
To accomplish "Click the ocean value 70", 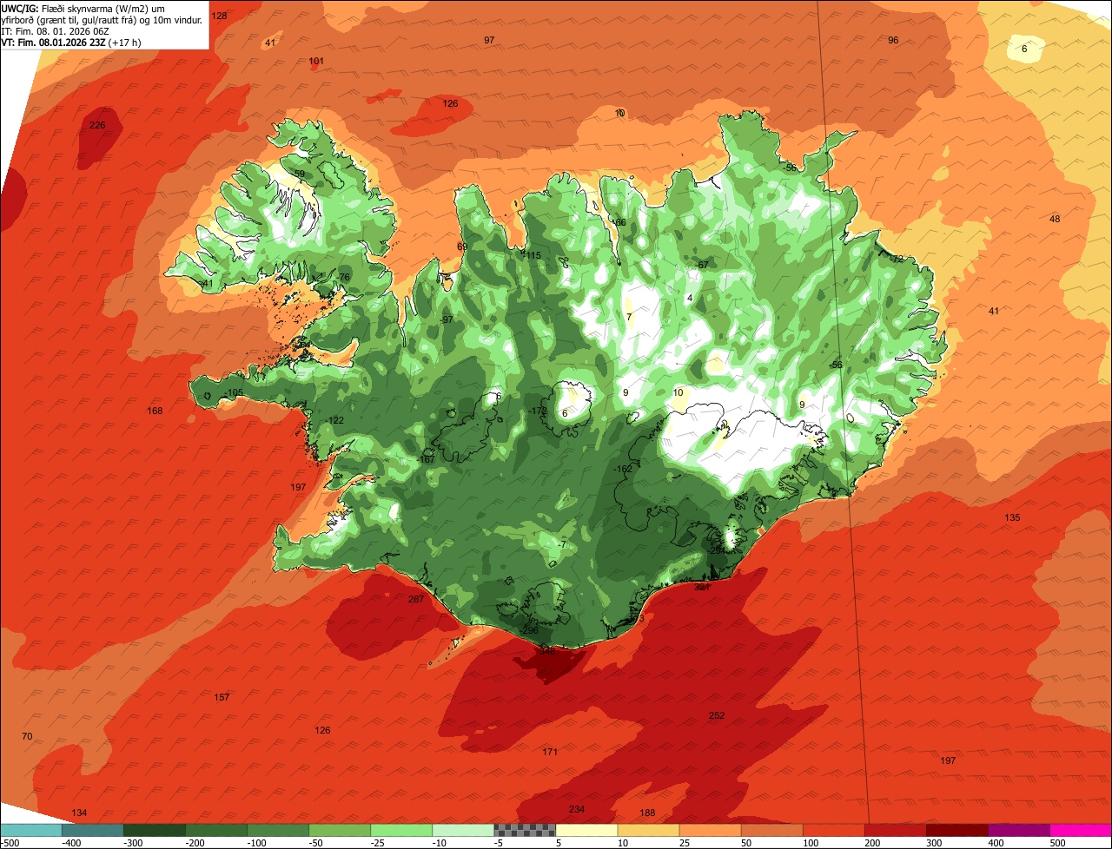I will [27, 736].
